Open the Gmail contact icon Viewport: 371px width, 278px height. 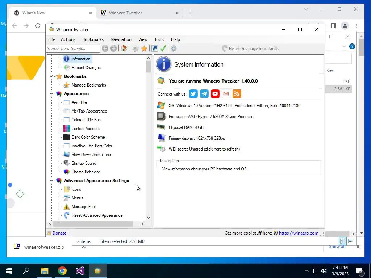click(226, 94)
